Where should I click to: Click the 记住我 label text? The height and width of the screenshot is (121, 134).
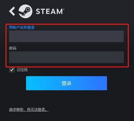click(x=22, y=70)
